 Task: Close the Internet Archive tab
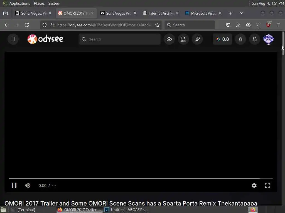point(177,13)
